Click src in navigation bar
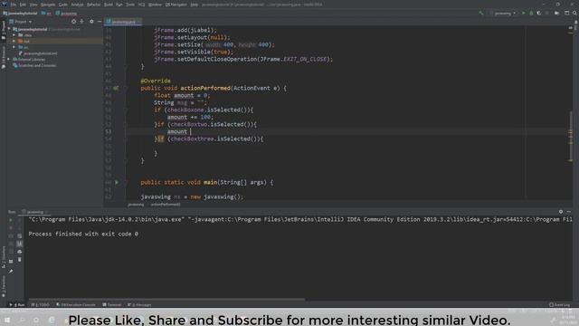 pos(46,14)
